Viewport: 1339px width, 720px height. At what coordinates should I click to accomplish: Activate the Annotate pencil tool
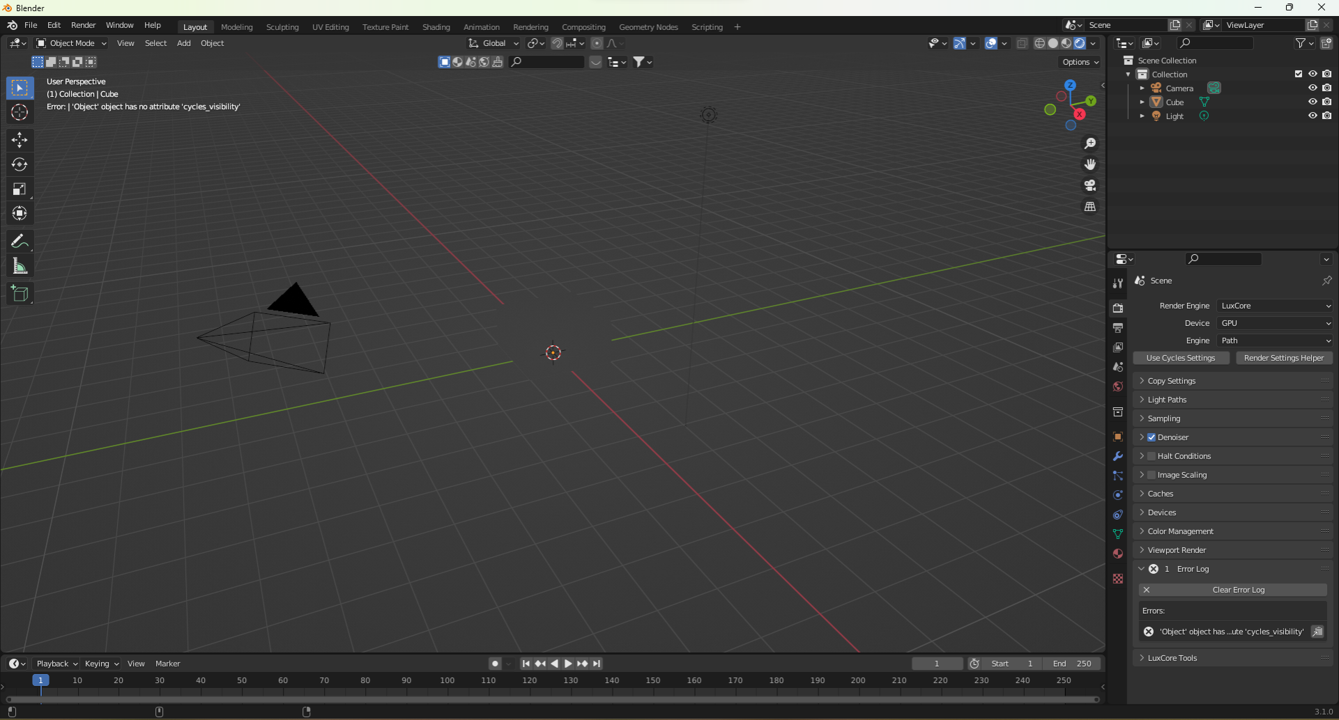pyautogui.click(x=20, y=242)
